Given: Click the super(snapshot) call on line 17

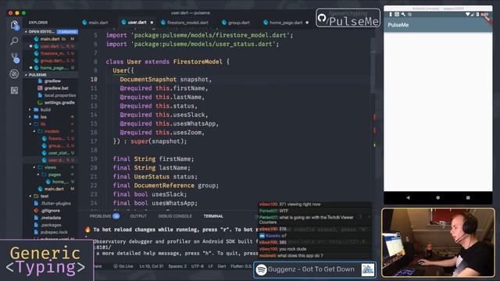Looking at the screenshot, I should point(159,141).
